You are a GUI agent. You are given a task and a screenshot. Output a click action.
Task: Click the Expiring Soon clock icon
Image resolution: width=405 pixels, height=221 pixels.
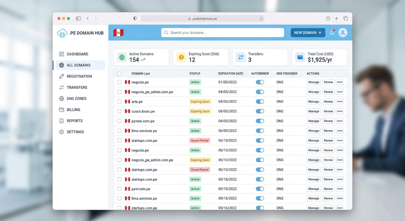pyautogui.click(x=181, y=57)
